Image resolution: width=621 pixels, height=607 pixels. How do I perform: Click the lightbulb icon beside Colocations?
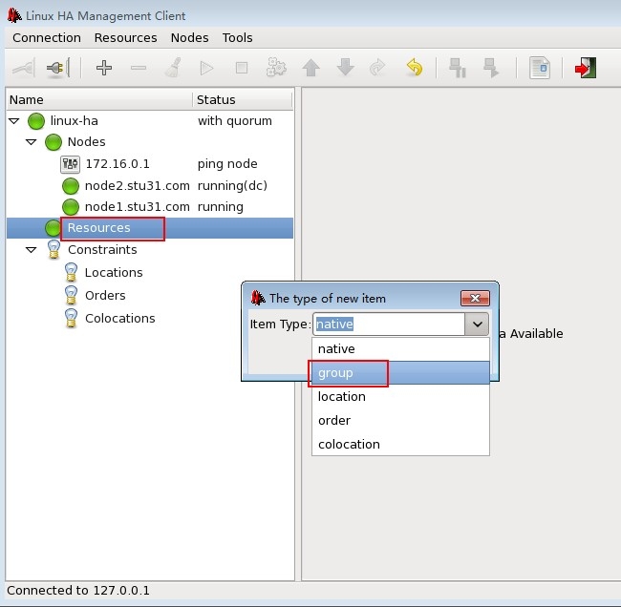(71, 318)
